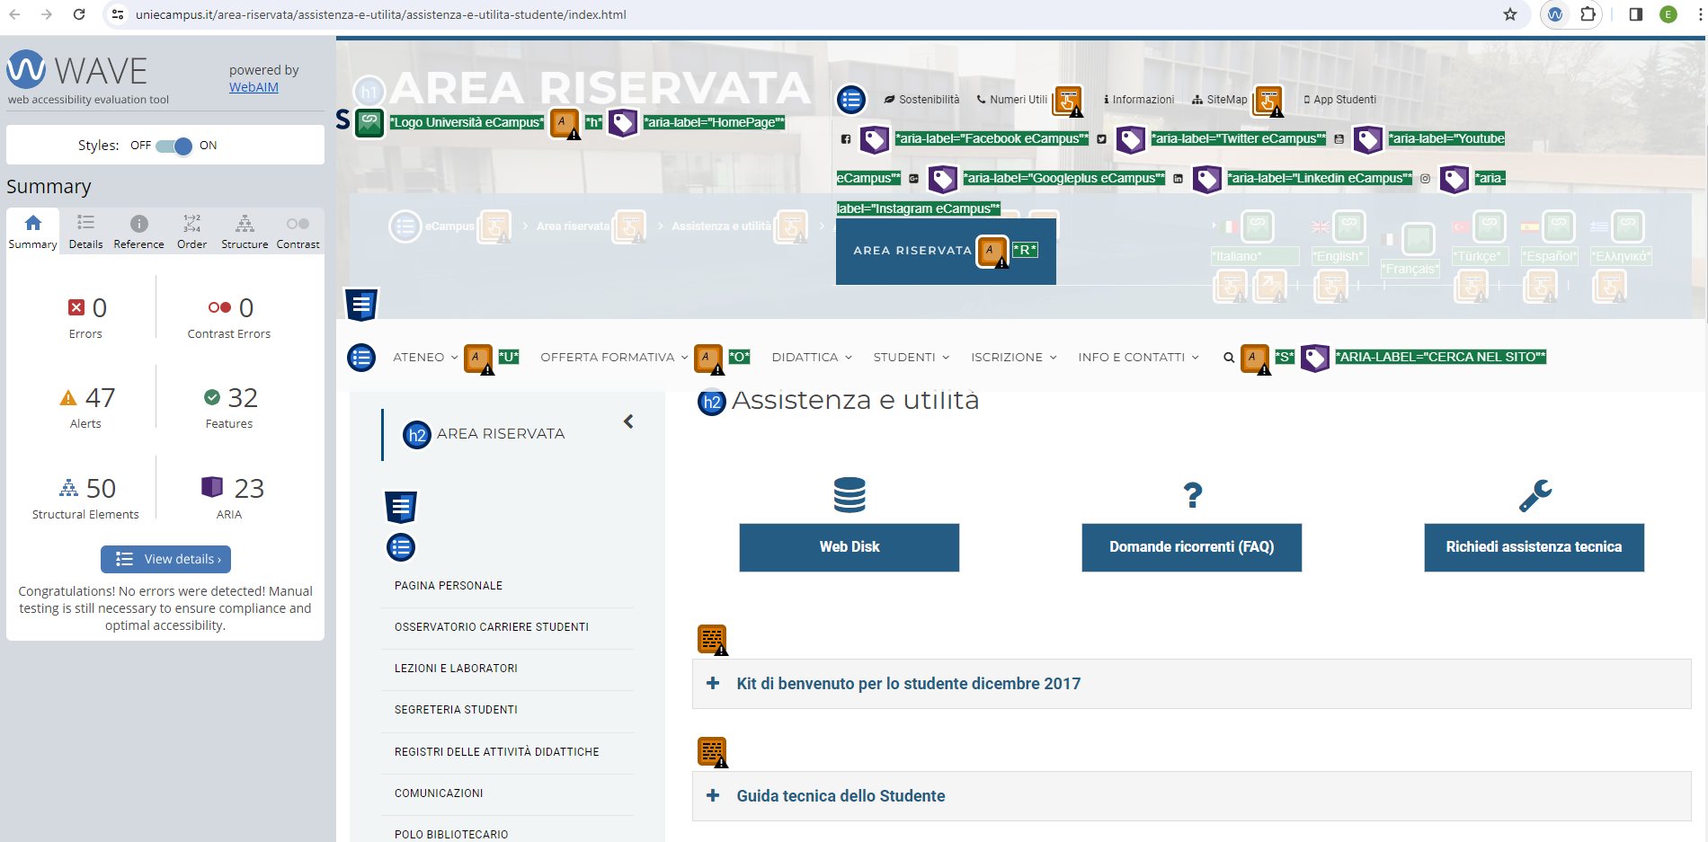Screen dimensions: 1708x842
Task: Click the h1 heading marker icon
Action: (369, 92)
